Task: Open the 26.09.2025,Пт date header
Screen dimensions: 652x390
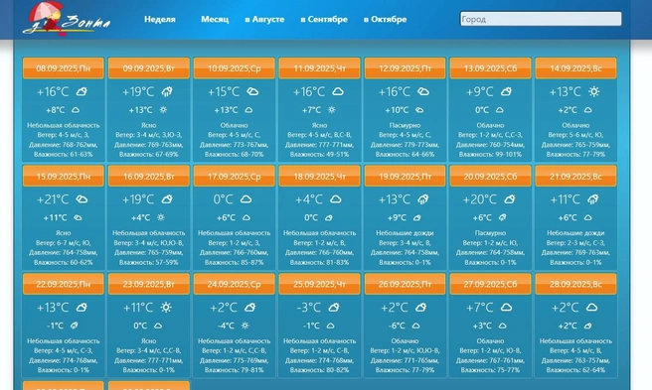Action: coord(405,284)
